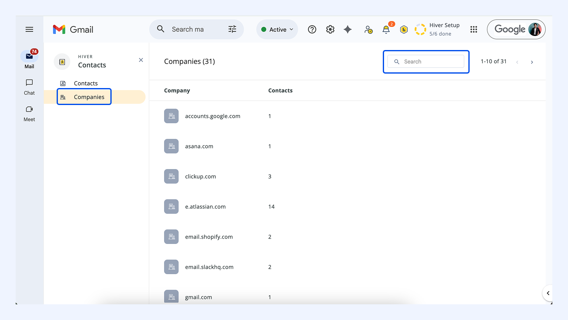Image resolution: width=568 pixels, height=320 pixels.
Task: Click the contact count 14 for e.atlassian.com
Action: [x=272, y=207]
